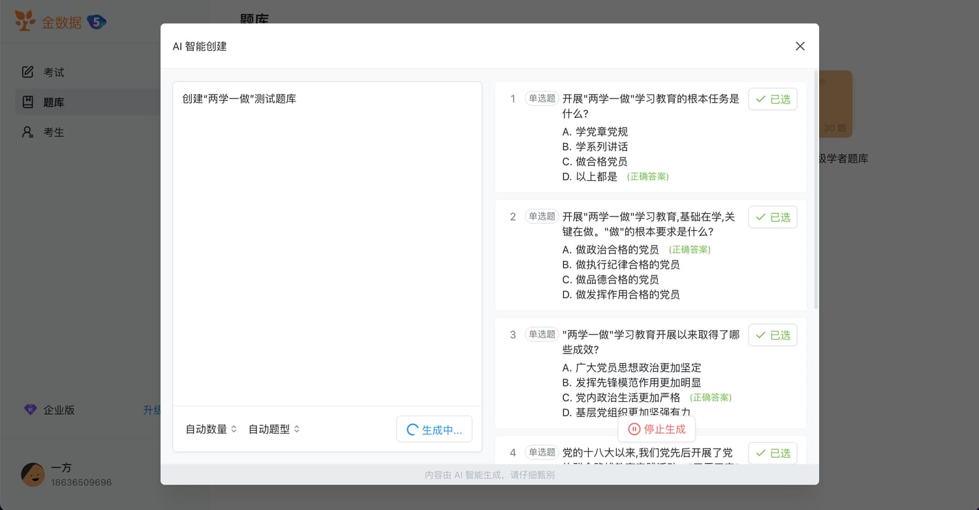Click the user avatar for 一方
979x510 pixels.
coord(33,475)
